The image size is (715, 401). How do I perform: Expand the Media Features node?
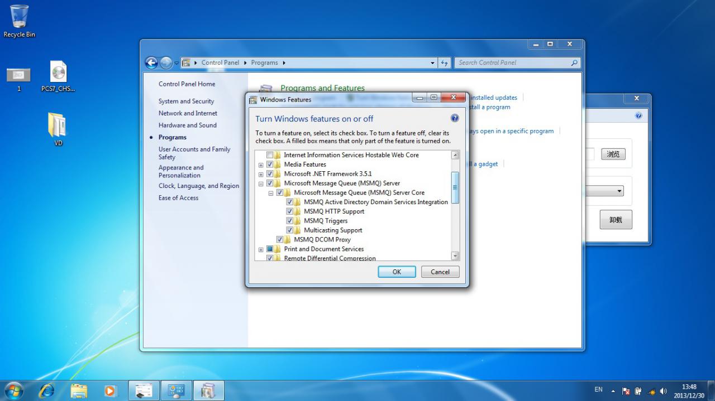[261, 165]
